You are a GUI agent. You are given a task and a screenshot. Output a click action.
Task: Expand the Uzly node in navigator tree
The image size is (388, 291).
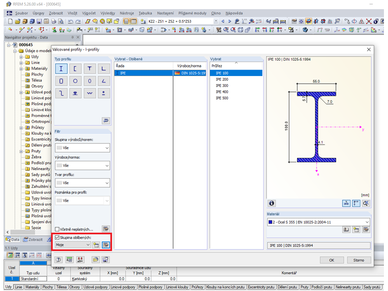tap(21, 57)
